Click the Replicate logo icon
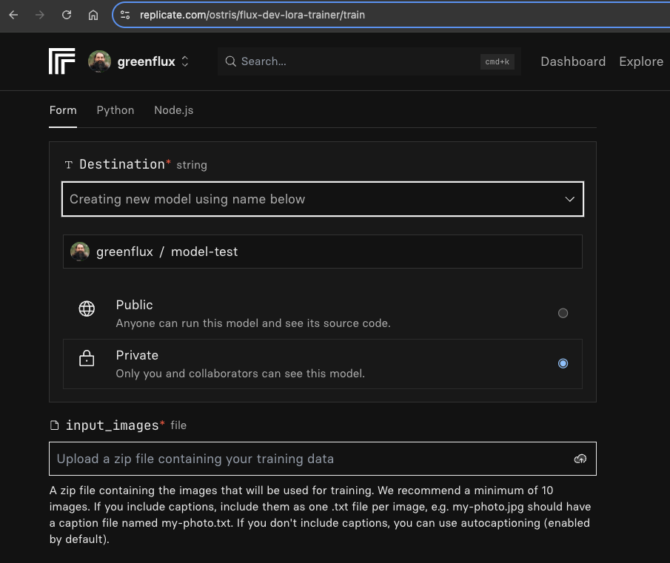This screenshot has height=563, width=670. [62, 61]
